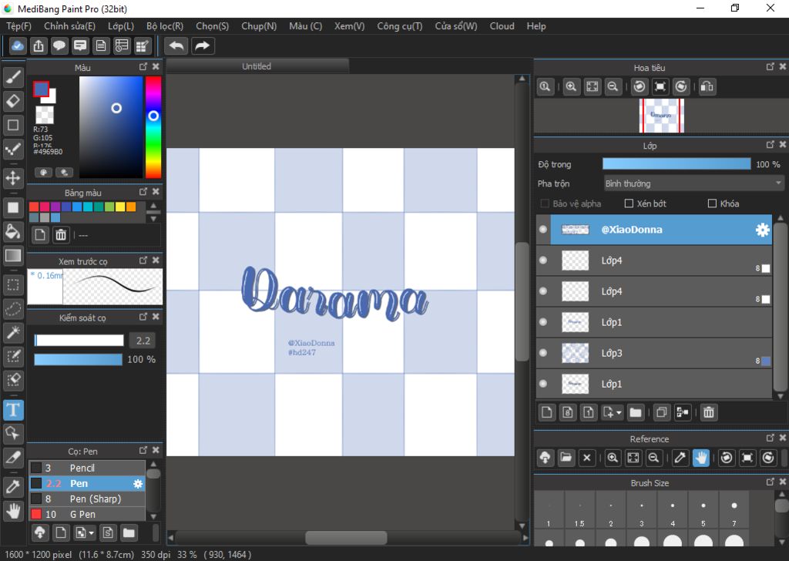Select the Pen (Sharp) brush preset
789x561 pixels.
tap(87, 499)
